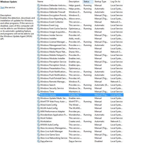Screen dimensions: 154x145
Task: Click the gear icon beside Windows Event Log
Action: [38, 25]
